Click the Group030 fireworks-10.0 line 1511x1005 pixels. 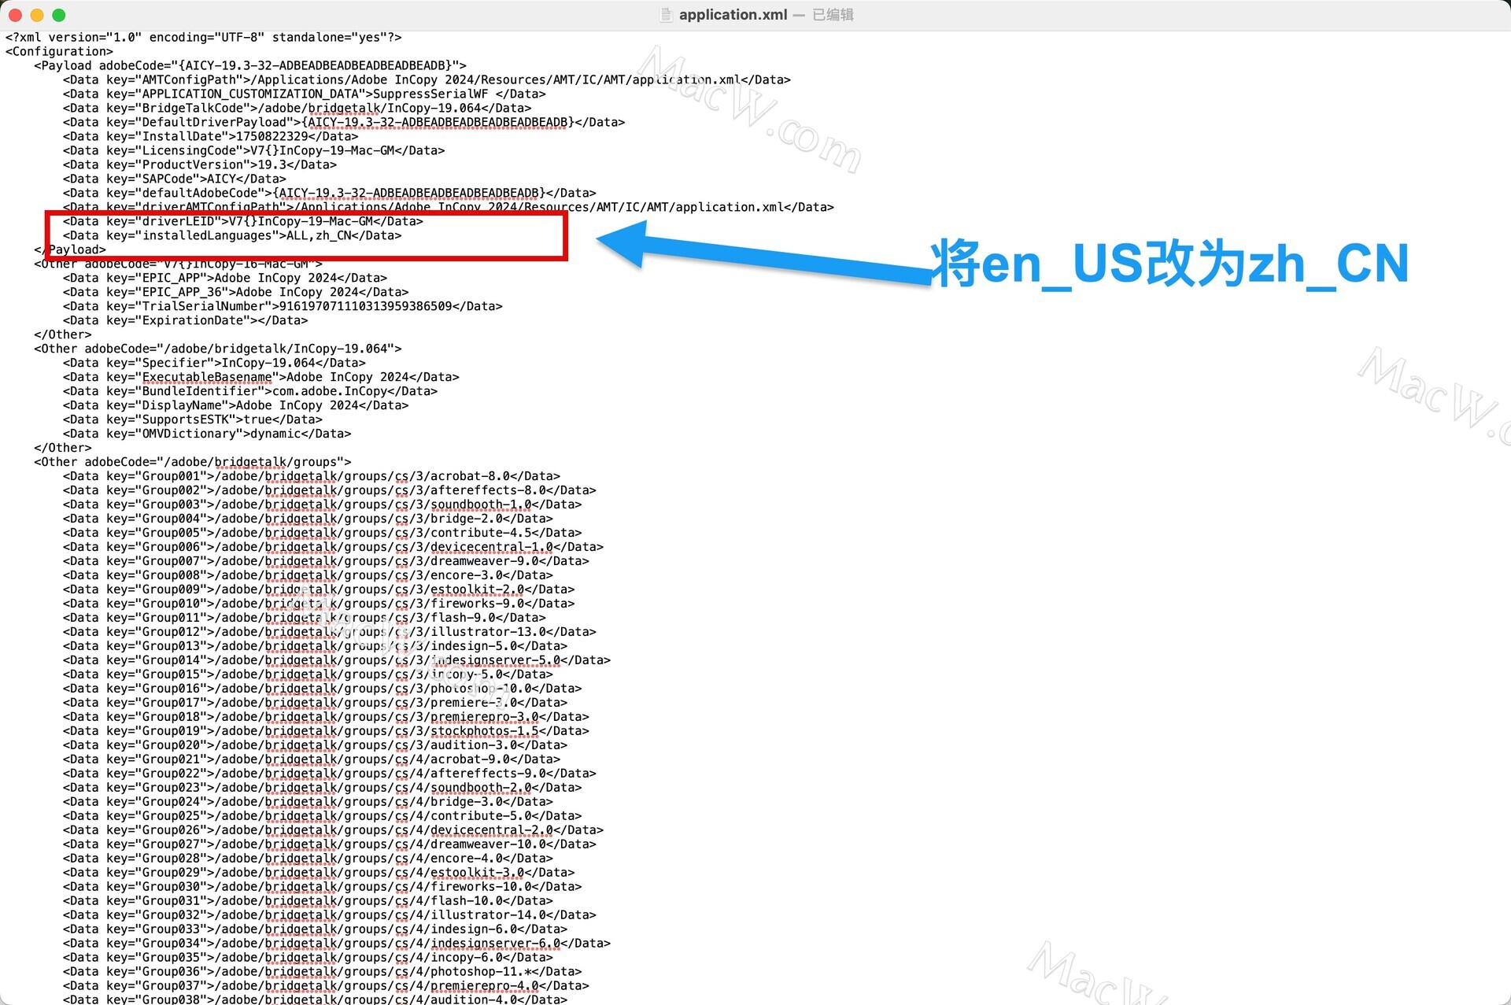(x=323, y=887)
